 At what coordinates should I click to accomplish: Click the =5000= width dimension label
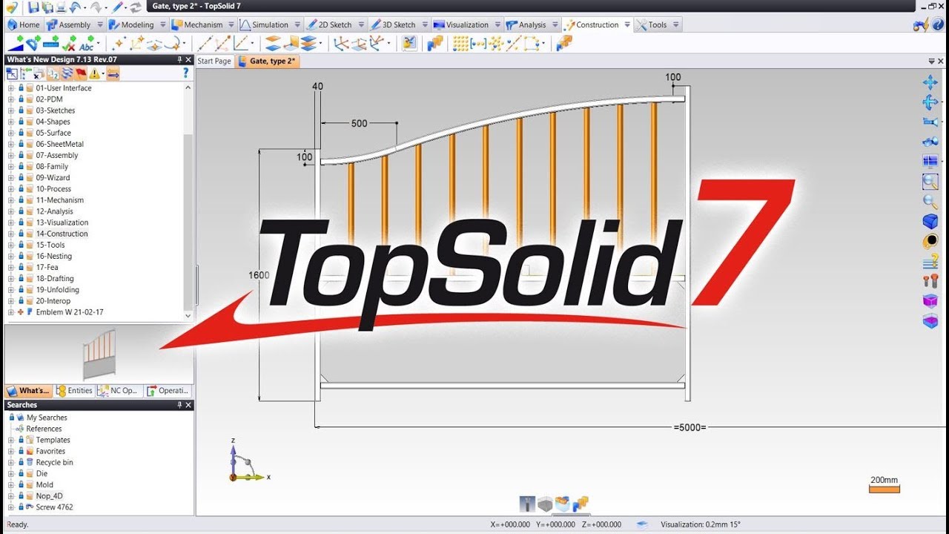690,428
